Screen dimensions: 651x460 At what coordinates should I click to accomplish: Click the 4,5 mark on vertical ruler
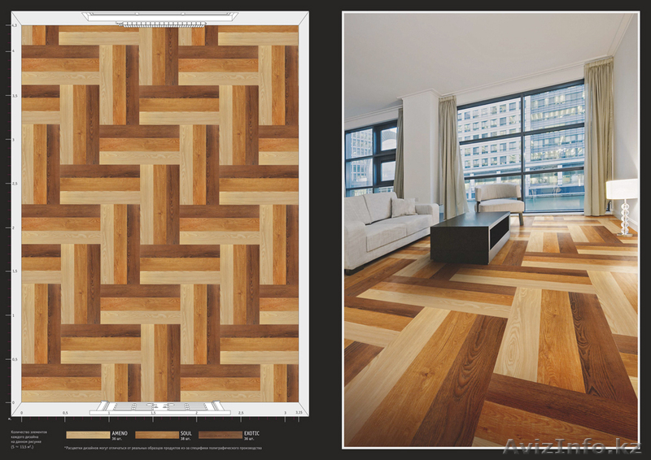click(14, 25)
